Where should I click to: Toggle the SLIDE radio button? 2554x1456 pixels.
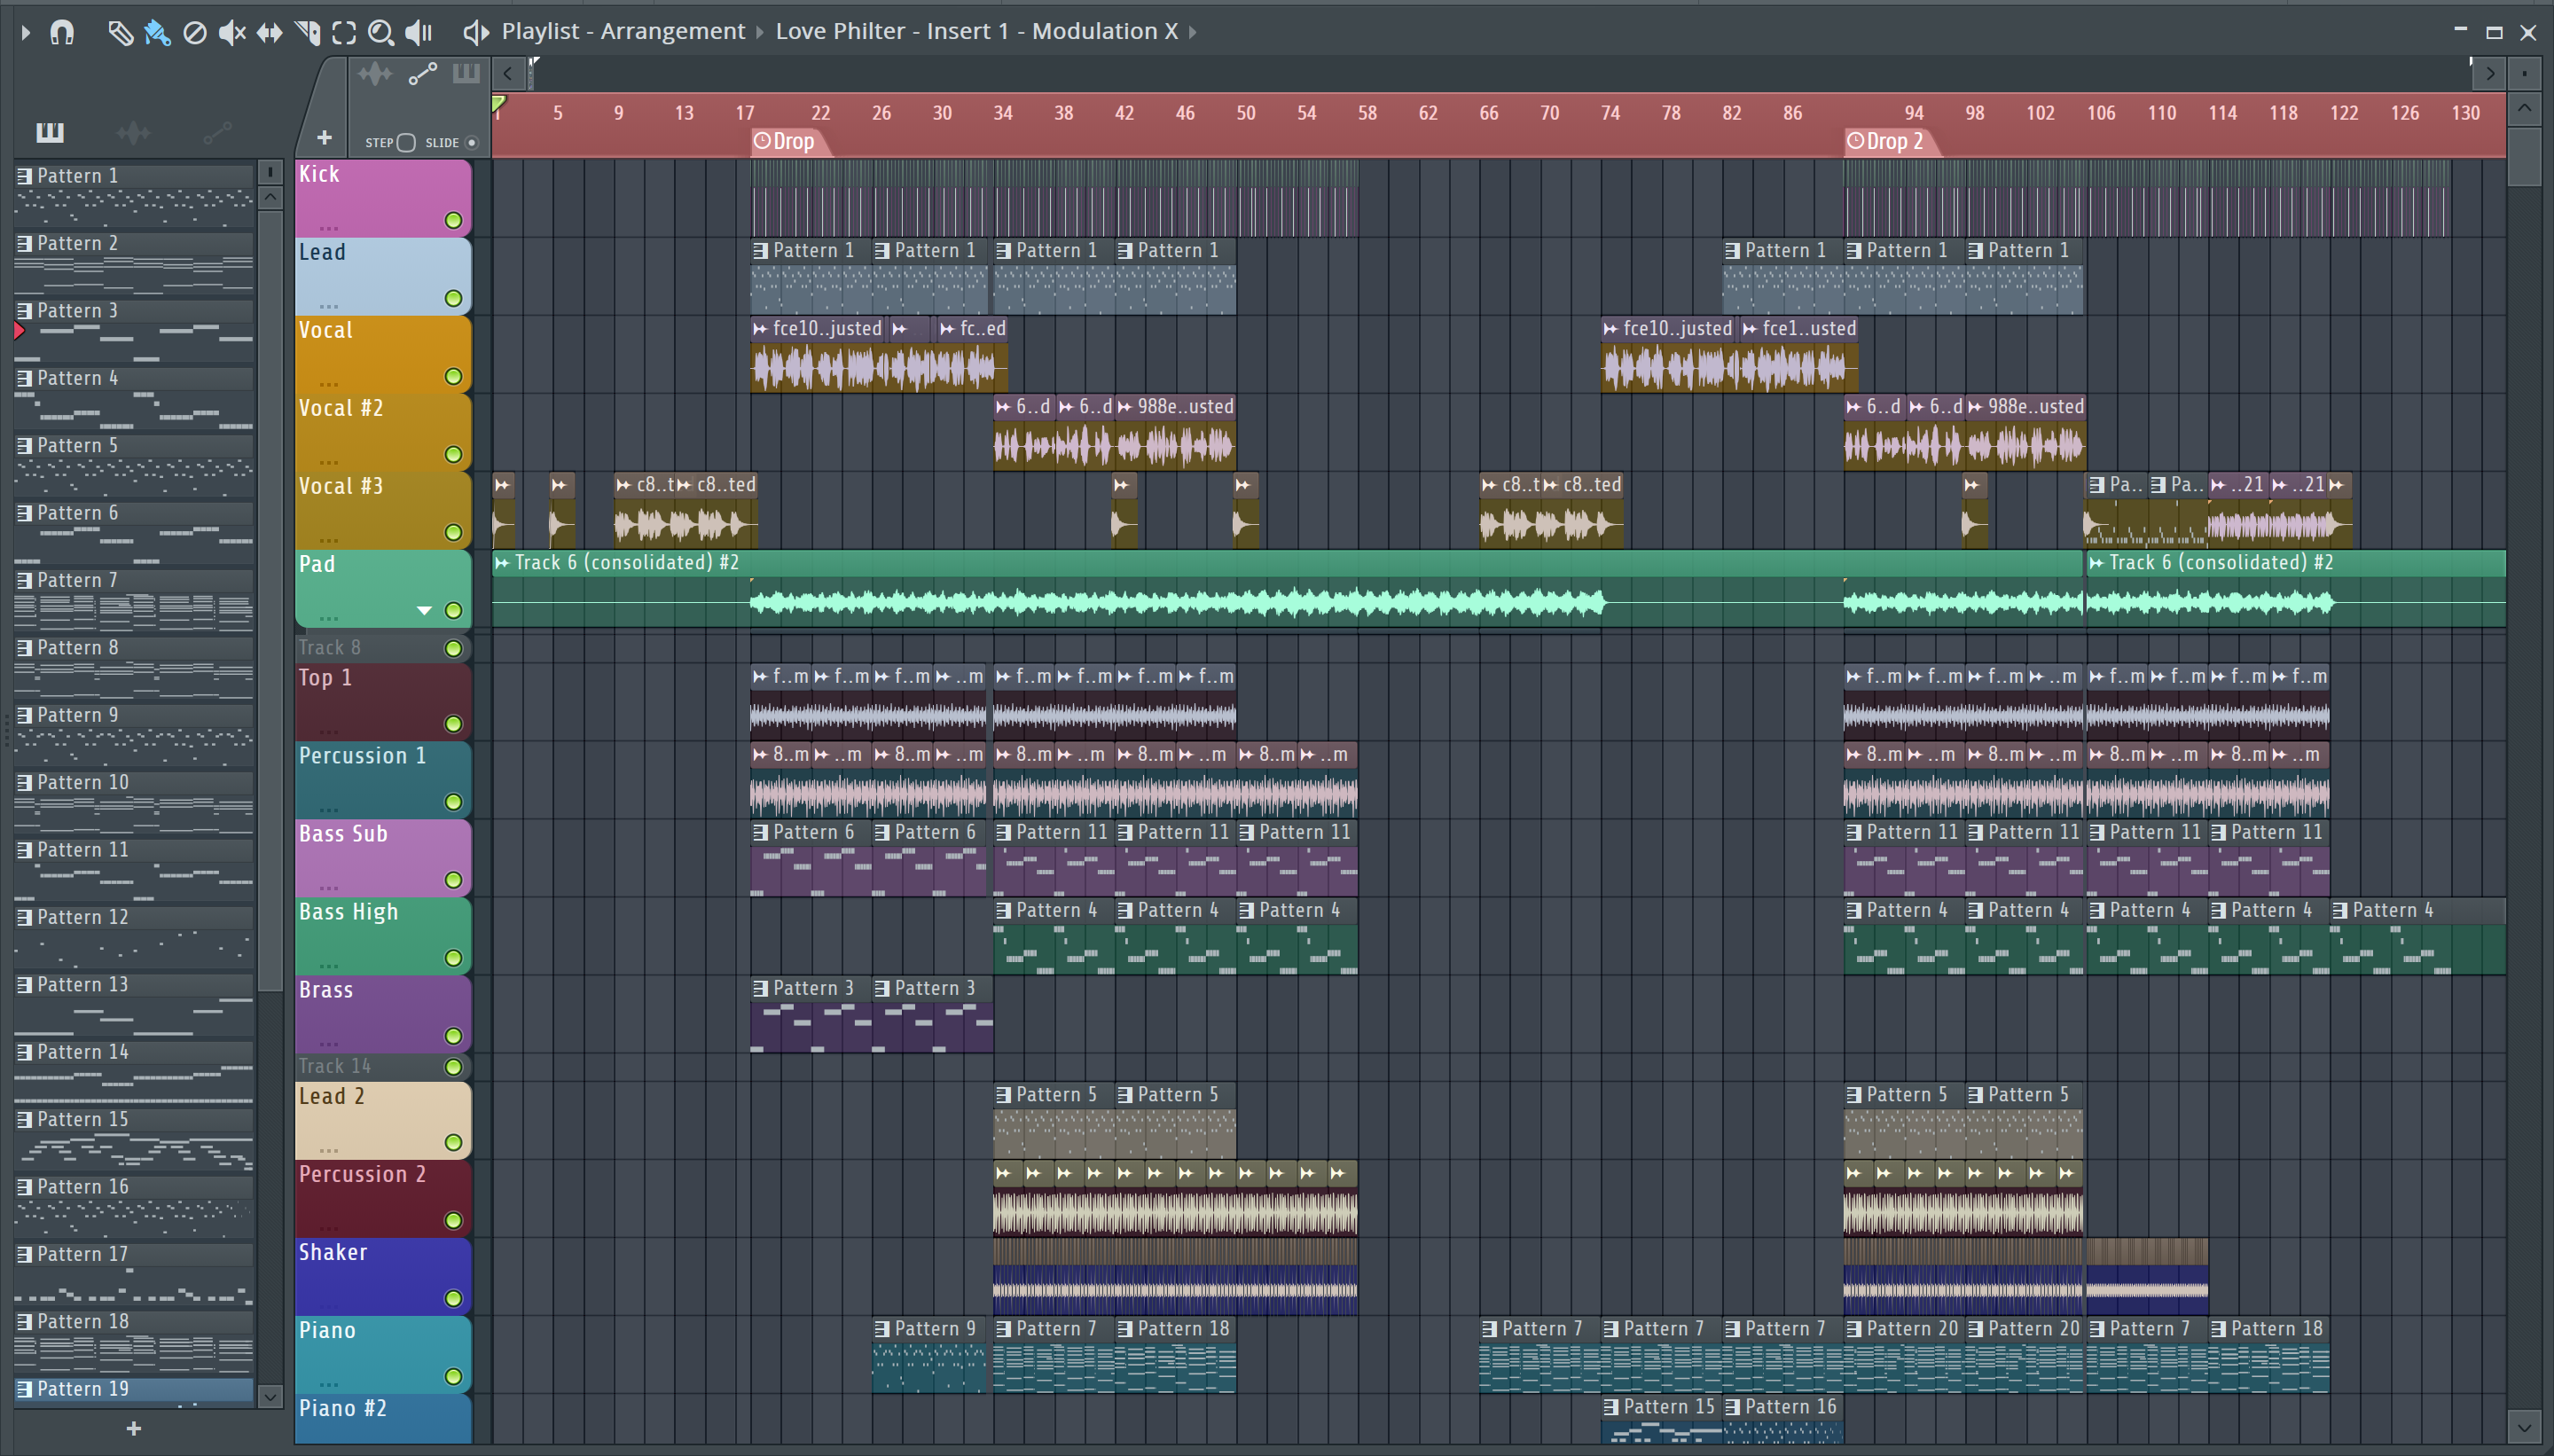(472, 142)
